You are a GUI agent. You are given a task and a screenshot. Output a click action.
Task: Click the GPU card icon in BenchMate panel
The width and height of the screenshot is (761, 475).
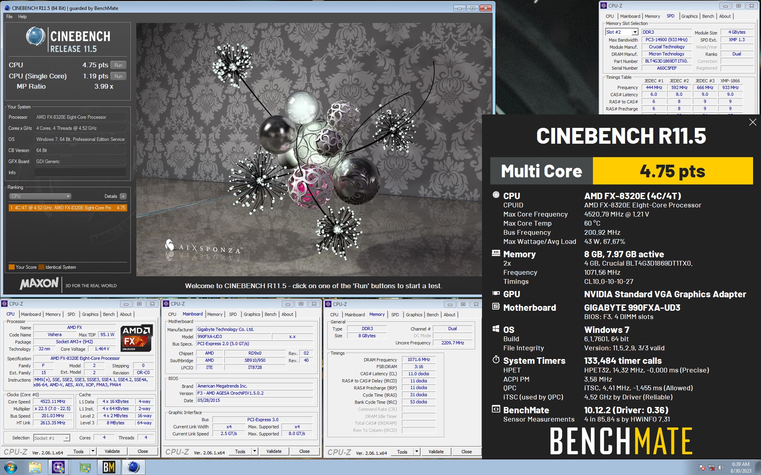tap(496, 293)
